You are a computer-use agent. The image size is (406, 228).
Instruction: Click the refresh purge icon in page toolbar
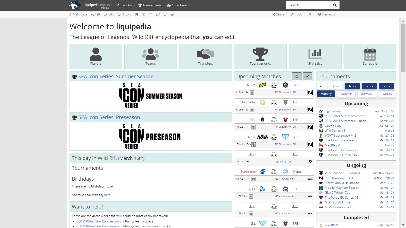point(165,14)
